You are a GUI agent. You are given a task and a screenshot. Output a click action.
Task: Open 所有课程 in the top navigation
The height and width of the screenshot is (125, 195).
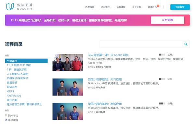point(121,7)
